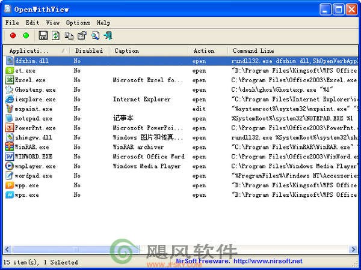Sort by the Caption column header

coord(149,51)
